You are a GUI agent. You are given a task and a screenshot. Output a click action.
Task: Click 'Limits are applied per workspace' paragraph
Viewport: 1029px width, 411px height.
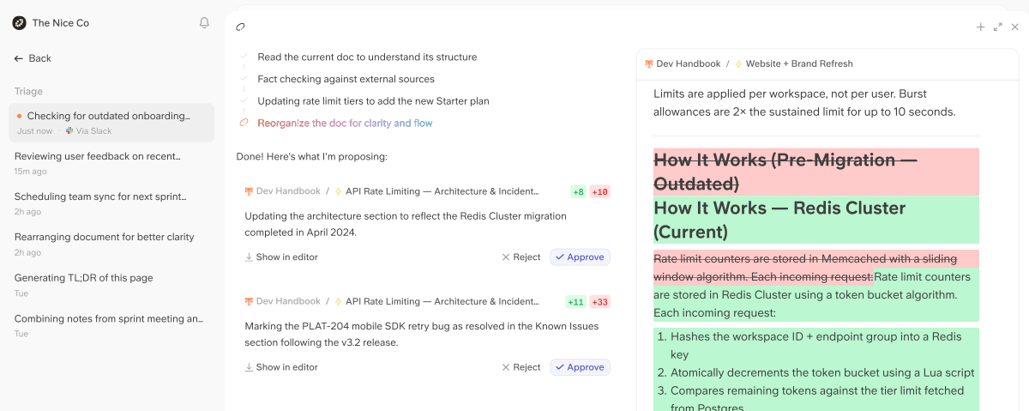click(x=804, y=103)
